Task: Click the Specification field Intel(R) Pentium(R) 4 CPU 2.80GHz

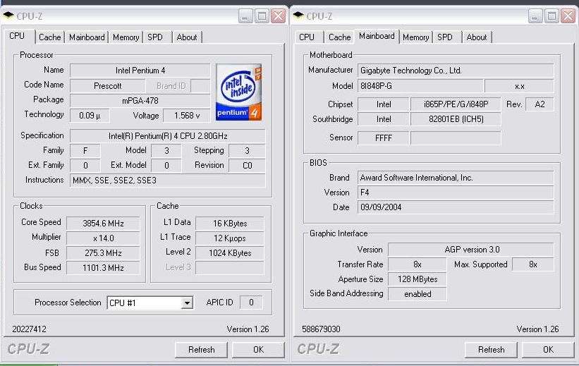Action: tap(168, 136)
